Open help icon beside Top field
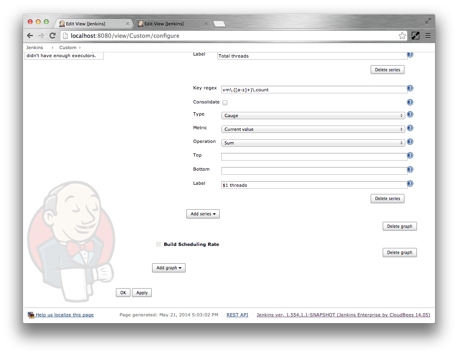 410,155
